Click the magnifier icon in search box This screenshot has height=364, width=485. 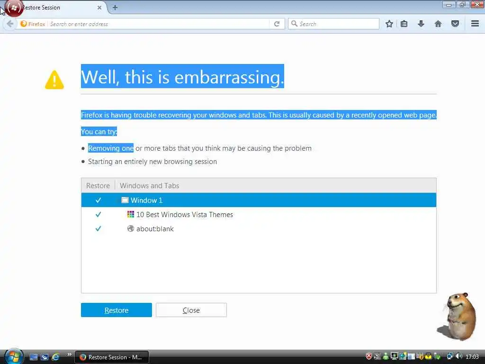294,24
